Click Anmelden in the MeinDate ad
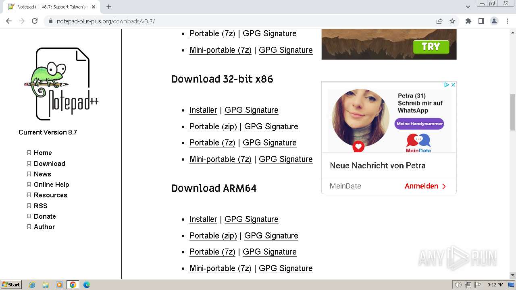The height and width of the screenshot is (290, 516). (425, 186)
